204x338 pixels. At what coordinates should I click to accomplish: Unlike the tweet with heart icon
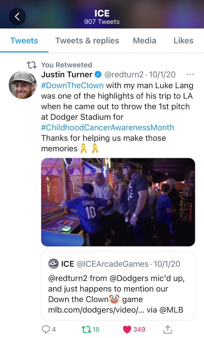pos(127,329)
